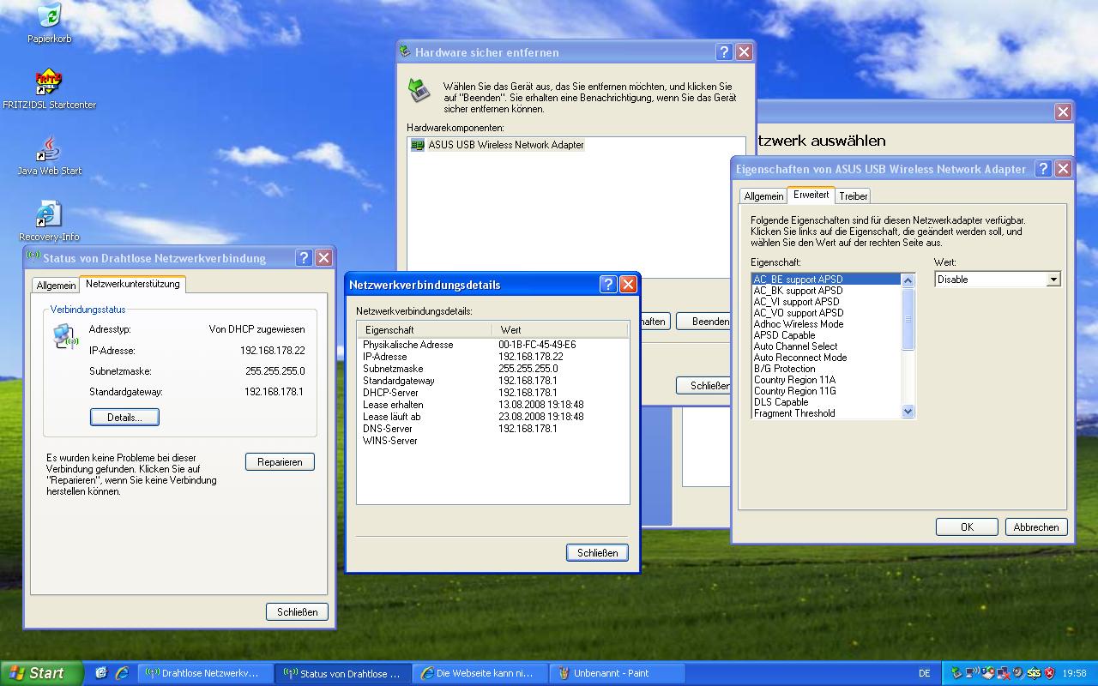Select B/G Protection property

[x=826, y=369]
